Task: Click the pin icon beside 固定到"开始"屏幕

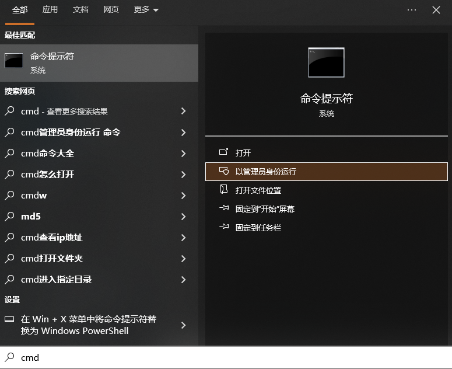Action: coord(224,208)
